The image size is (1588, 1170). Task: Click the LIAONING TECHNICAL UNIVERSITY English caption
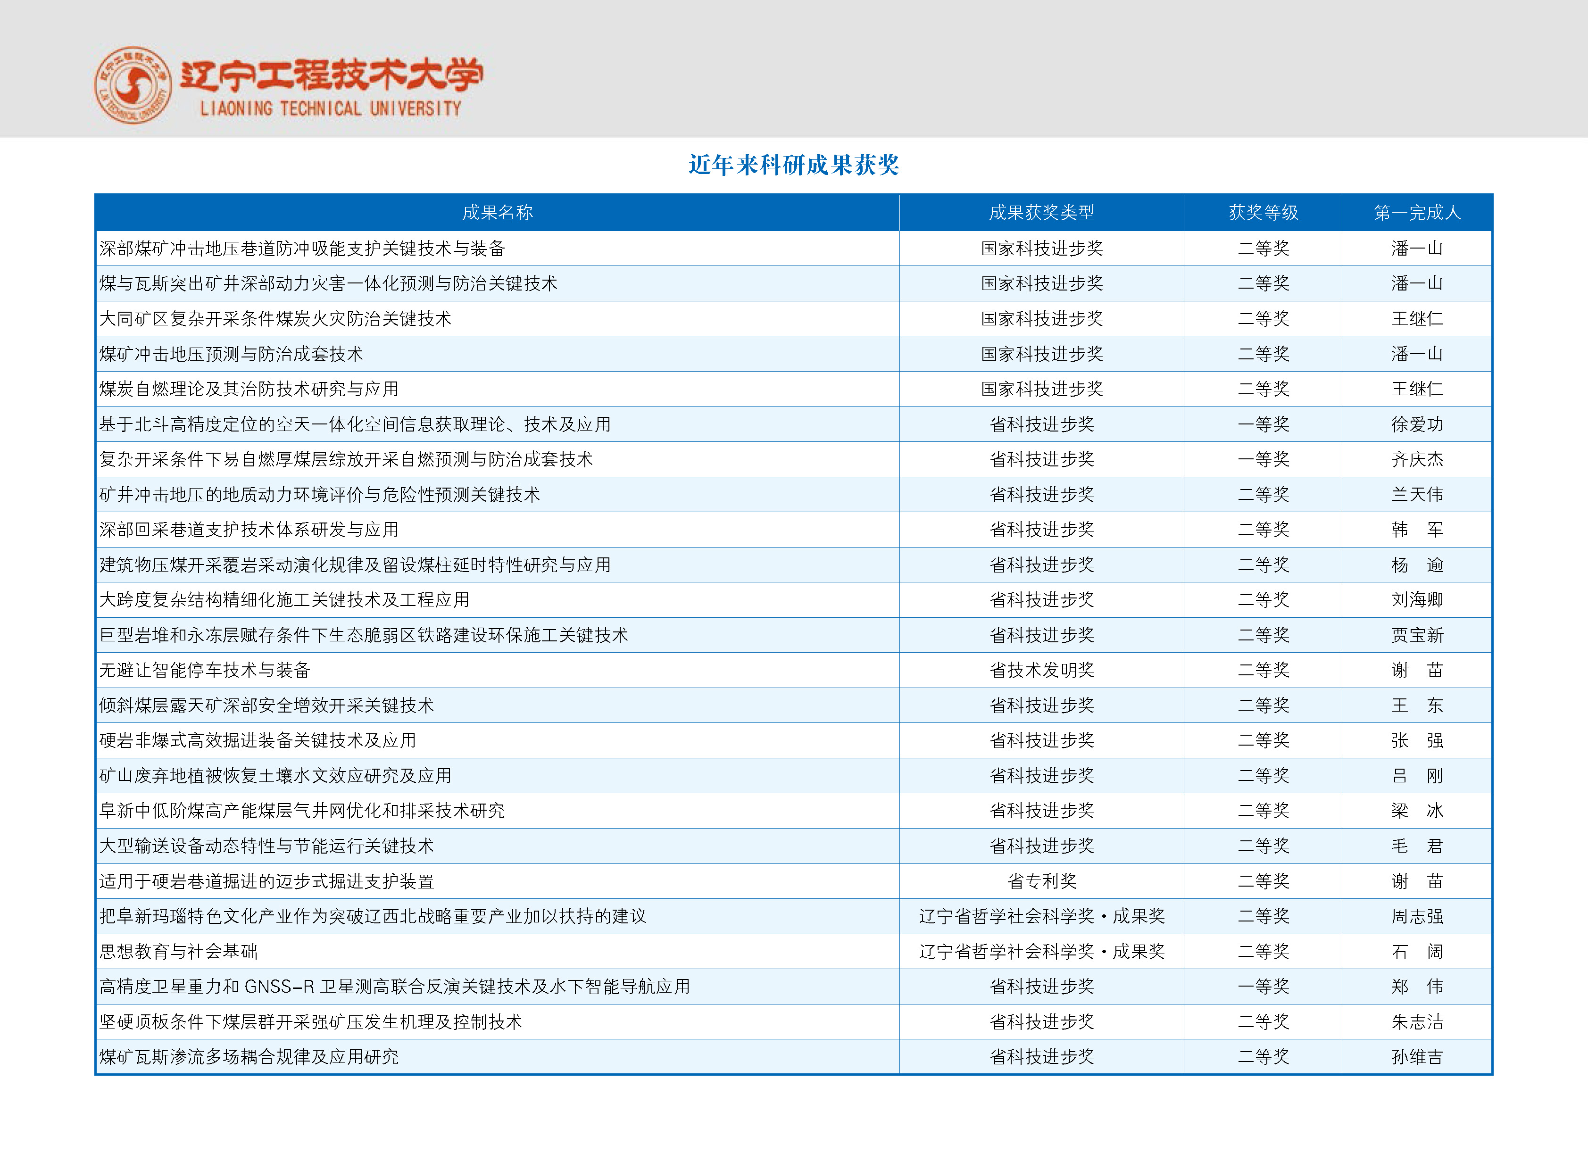[x=331, y=109]
